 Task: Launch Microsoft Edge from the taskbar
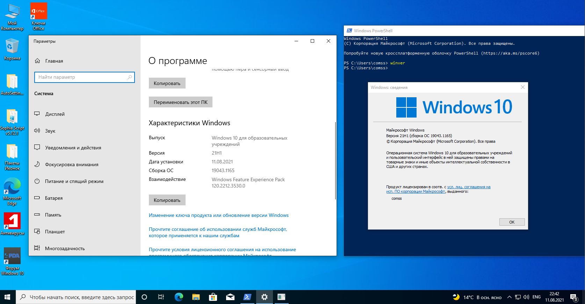pyautogui.click(x=179, y=297)
